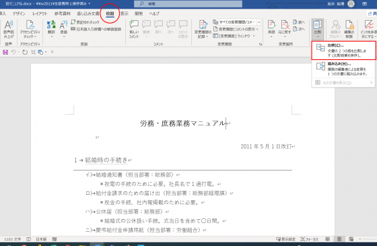
Task: Go to previous change 前へ
Action: 299,22
